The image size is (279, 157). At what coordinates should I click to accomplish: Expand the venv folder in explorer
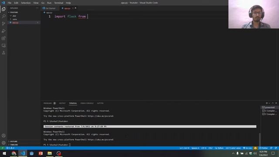click(x=24, y=19)
